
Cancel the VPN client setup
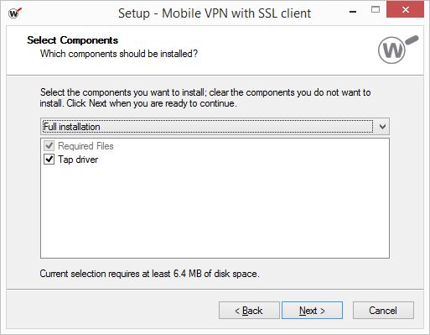pos(383,311)
